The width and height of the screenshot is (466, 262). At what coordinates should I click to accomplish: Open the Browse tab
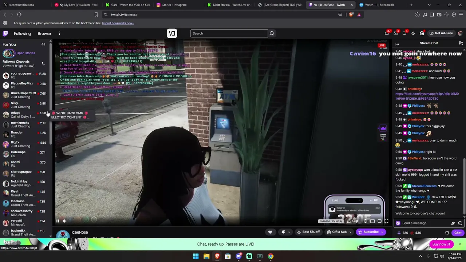pos(44,33)
